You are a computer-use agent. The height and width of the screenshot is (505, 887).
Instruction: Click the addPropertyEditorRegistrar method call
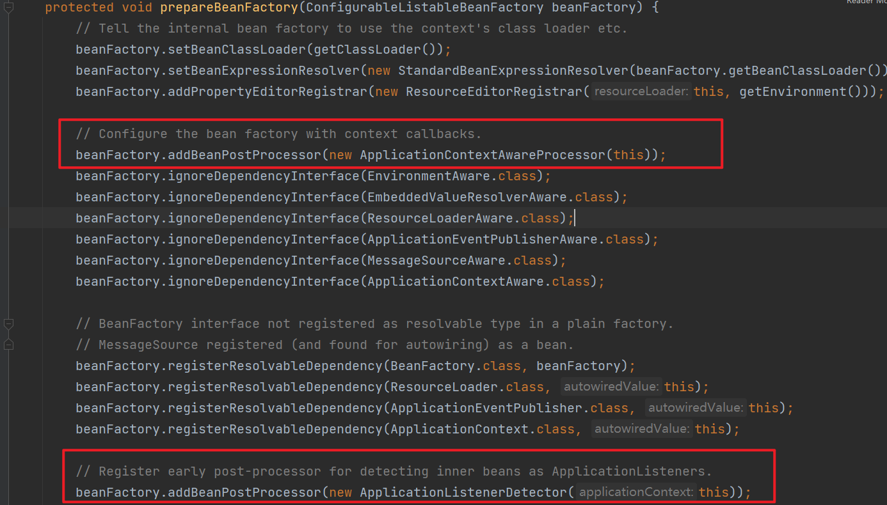pos(268,91)
